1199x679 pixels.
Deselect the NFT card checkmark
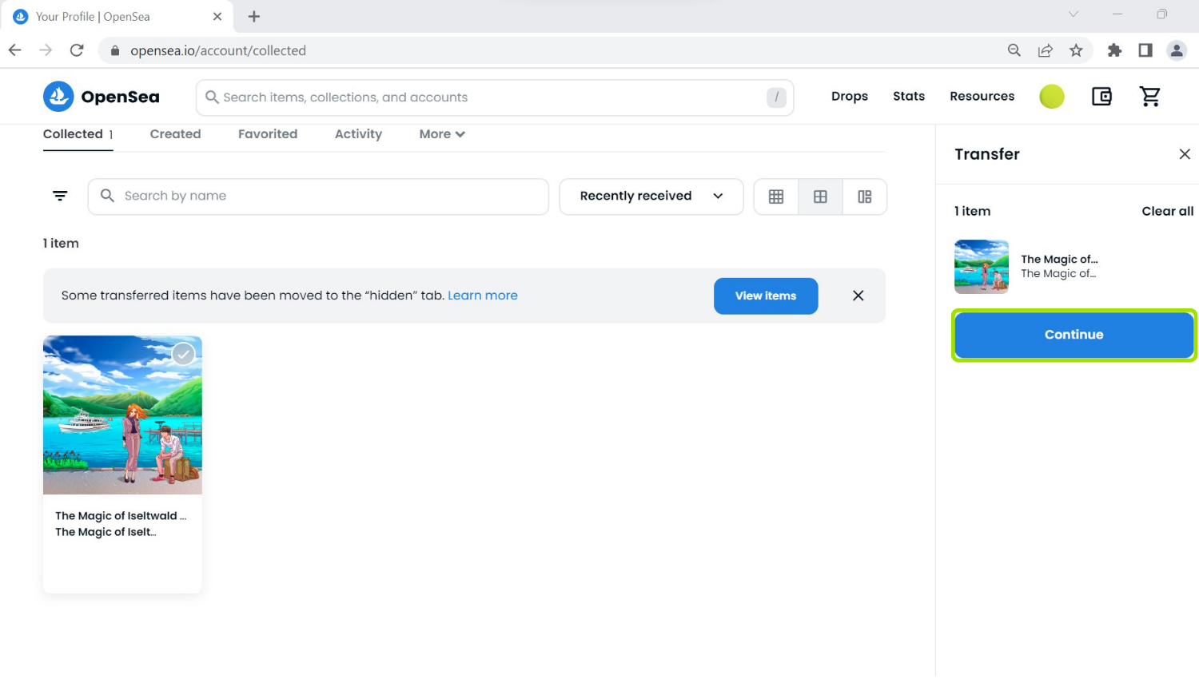point(184,354)
